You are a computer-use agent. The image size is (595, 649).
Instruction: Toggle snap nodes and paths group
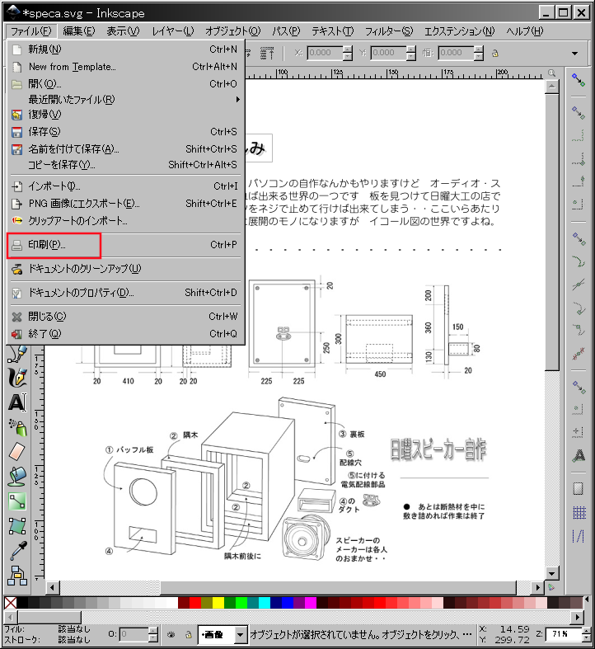579,239
